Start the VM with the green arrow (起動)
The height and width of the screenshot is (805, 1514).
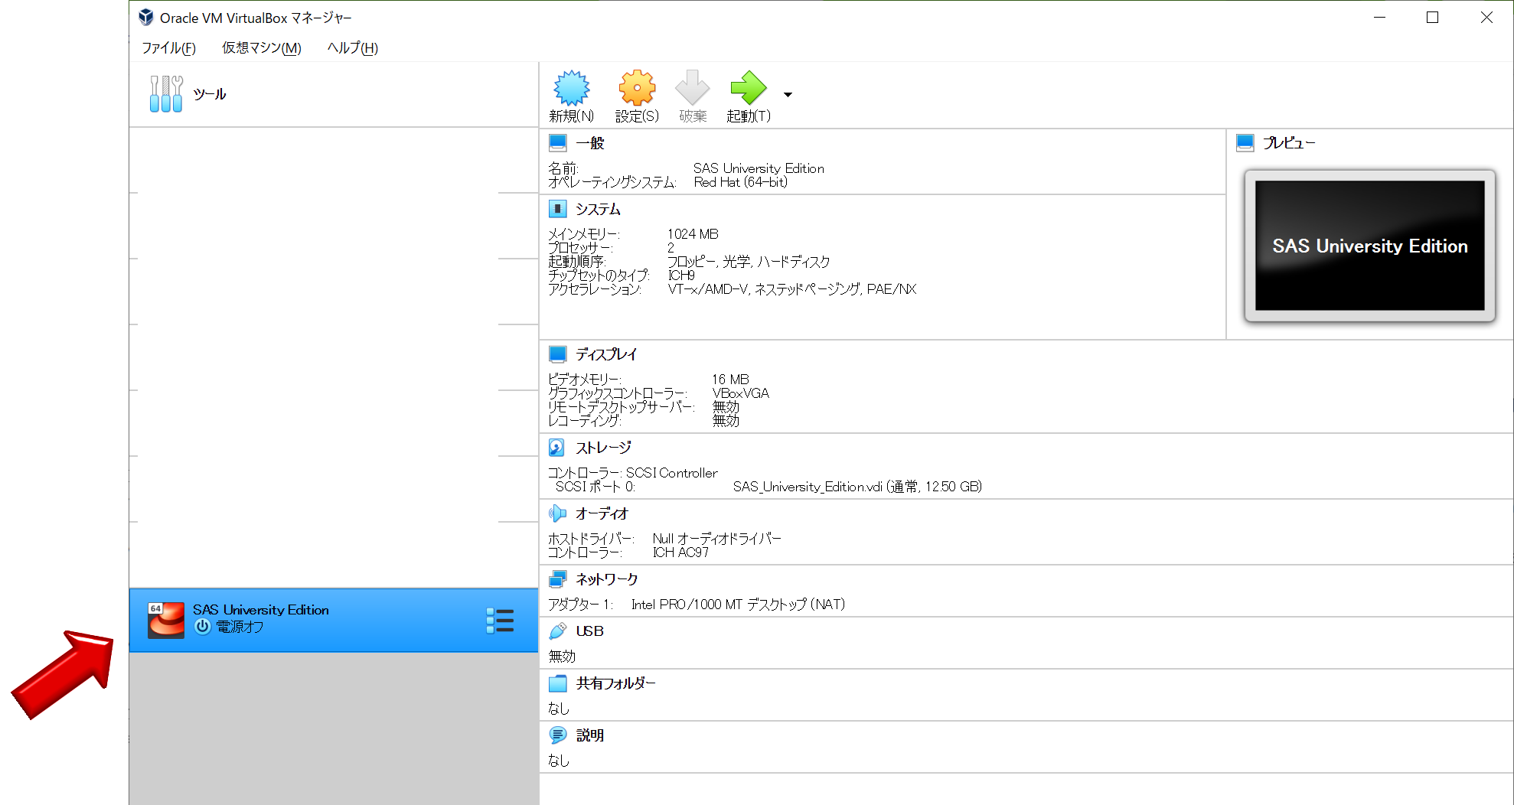pos(749,88)
